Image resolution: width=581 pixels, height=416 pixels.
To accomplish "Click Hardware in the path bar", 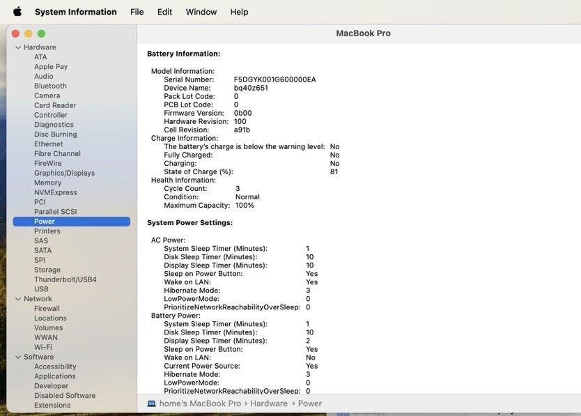I will point(269,403).
